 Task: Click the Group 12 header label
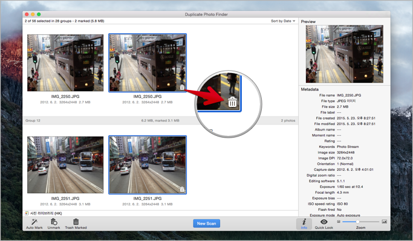point(33,121)
